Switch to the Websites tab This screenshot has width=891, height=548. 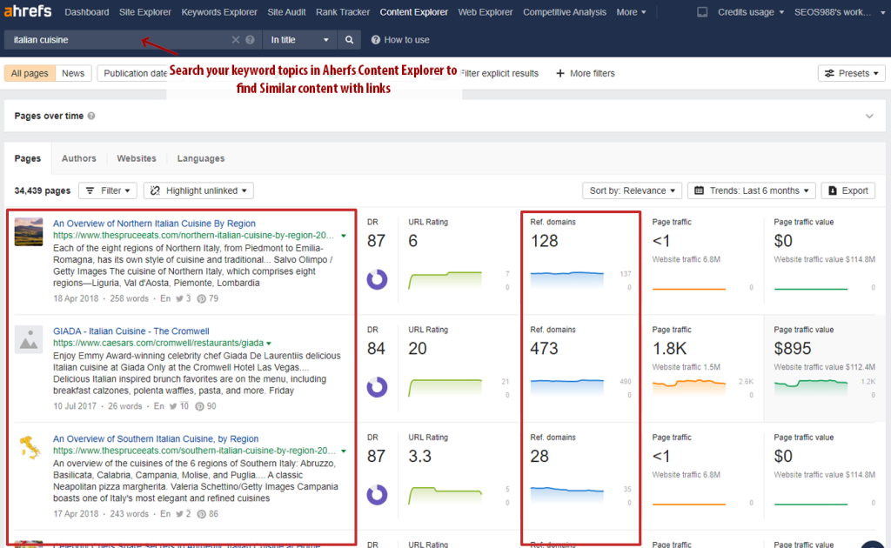(x=137, y=158)
